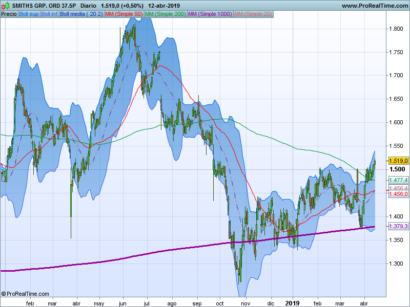Click the nov month label on time axis

coord(245,303)
